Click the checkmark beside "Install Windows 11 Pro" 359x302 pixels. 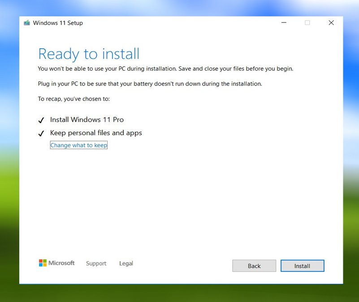(x=41, y=119)
